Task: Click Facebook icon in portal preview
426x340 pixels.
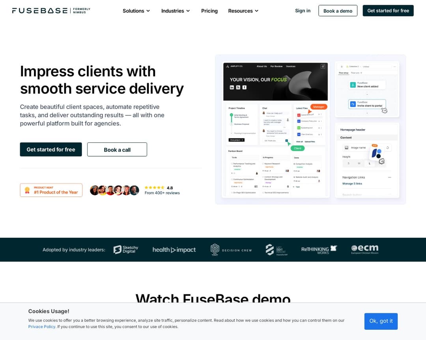Action: click(x=245, y=87)
